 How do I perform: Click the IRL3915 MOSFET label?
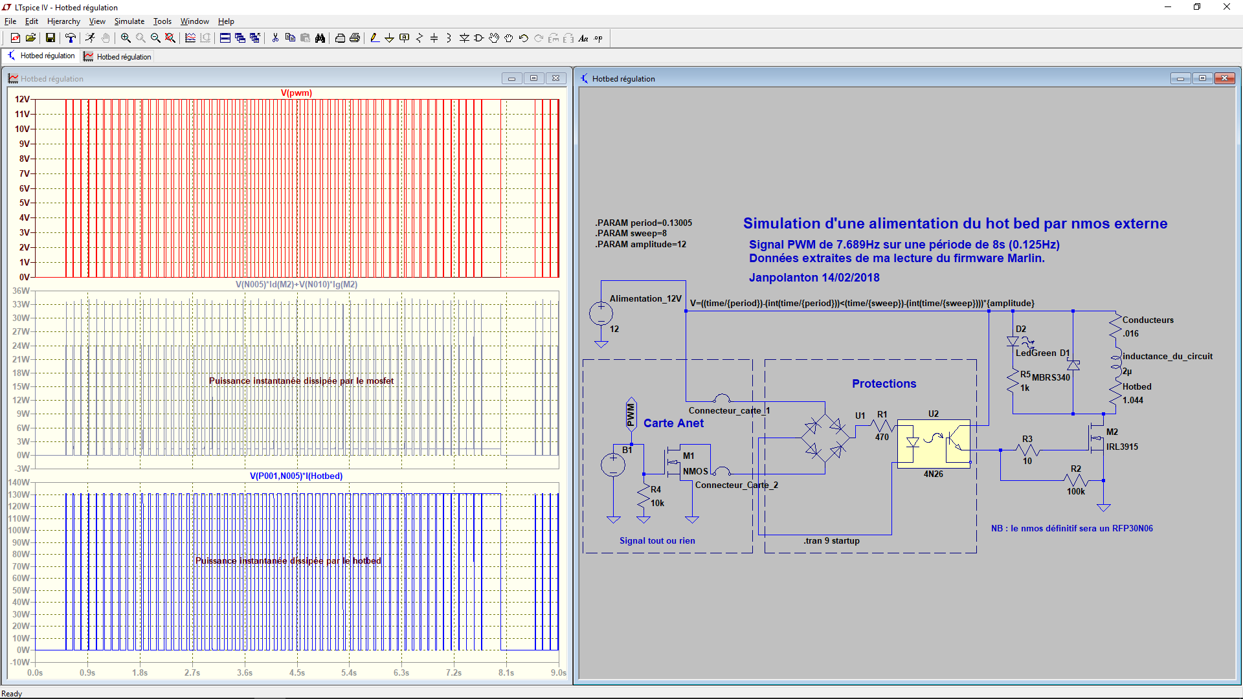(1122, 447)
